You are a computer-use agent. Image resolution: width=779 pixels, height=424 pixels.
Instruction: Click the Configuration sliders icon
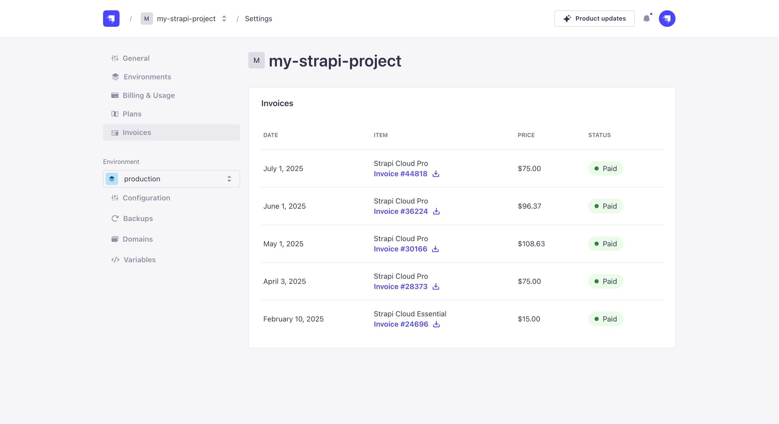[115, 198]
